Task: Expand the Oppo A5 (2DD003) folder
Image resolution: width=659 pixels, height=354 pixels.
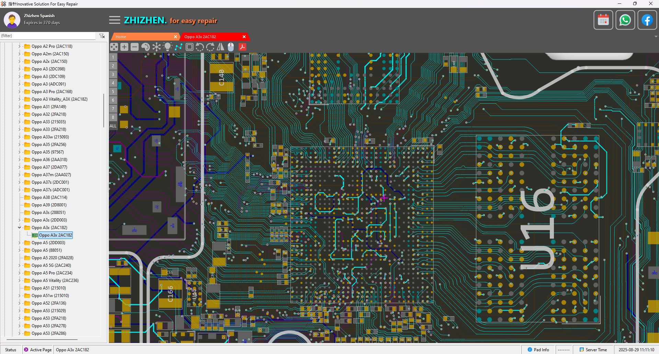Action: 19,242
